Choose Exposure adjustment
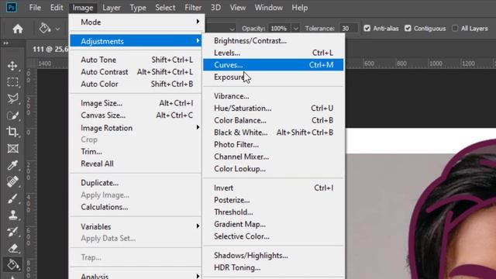Screen dimensions: 496x279 pos(274,77)
